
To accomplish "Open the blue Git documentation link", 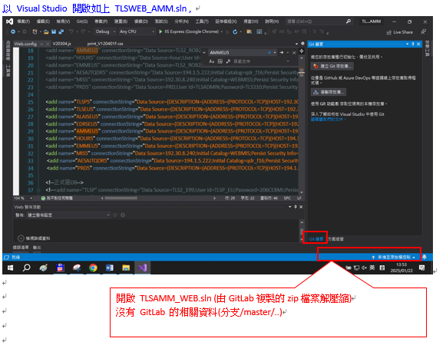I will coord(329,119).
